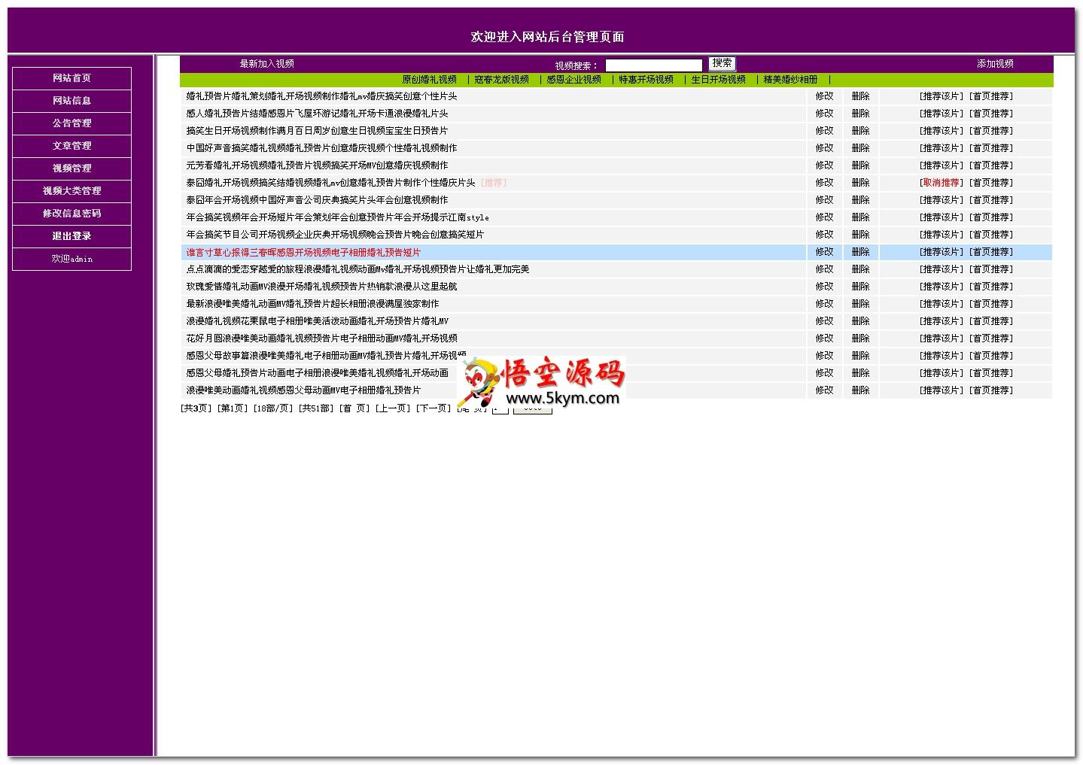Click 删除 for 点点滴滴的爱恋 row
The height and width of the screenshot is (765, 1083).
(860, 269)
